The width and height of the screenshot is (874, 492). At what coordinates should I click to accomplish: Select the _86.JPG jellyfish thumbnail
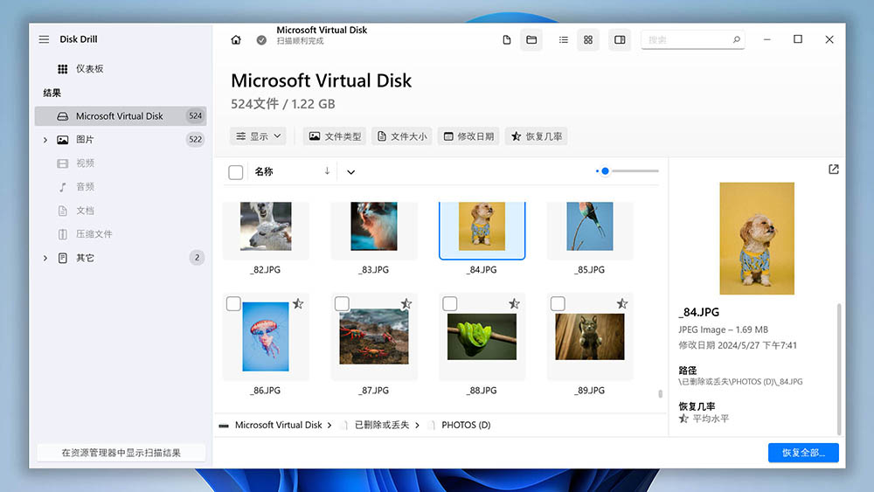pos(266,336)
